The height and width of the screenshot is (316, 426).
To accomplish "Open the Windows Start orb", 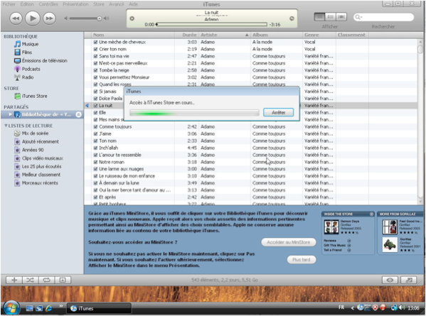I will coord(11,308).
